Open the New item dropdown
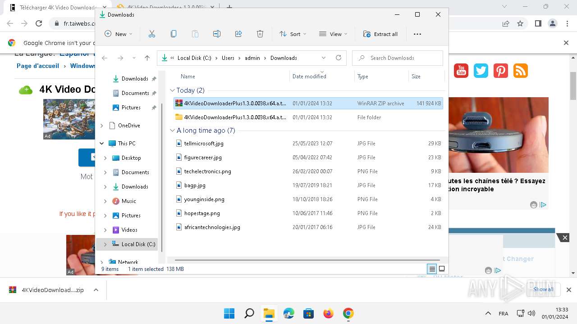Image resolution: width=577 pixels, height=324 pixels. [x=118, y=34]
